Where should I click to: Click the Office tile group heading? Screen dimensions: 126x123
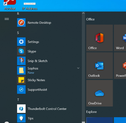coord(90,19)
